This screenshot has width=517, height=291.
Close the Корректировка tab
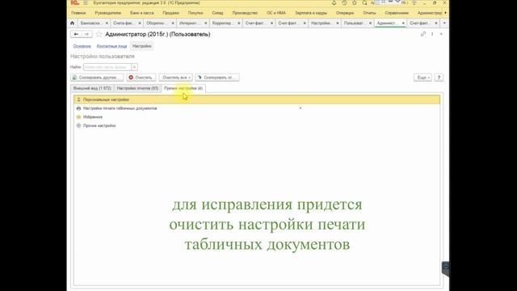tap(238, 23)
